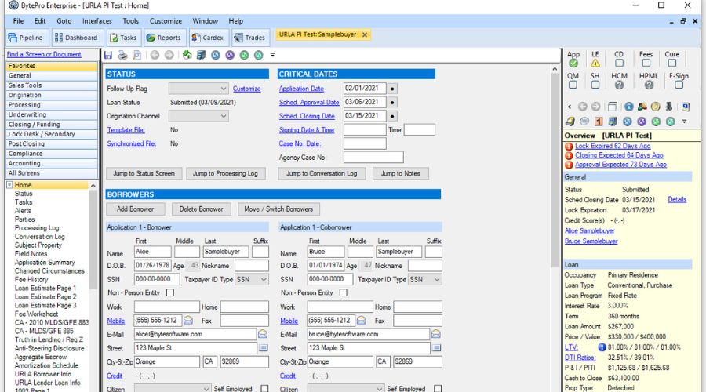Expand the Origination Channel dropdown
706x392 pixels.
tap(198, 116)
